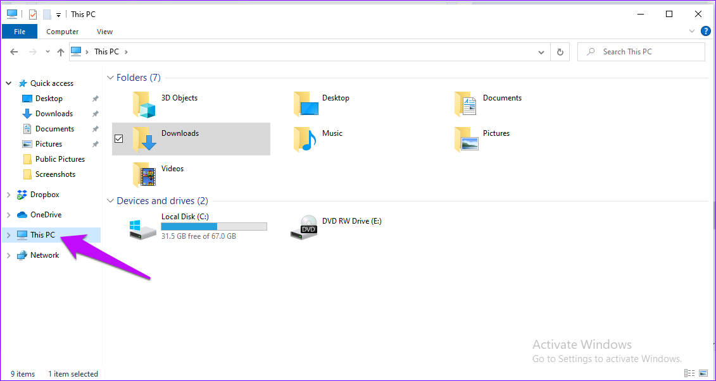Open the recent locations dropdown
The width and height of the screenshot is (716, 381).
[47, 52]
